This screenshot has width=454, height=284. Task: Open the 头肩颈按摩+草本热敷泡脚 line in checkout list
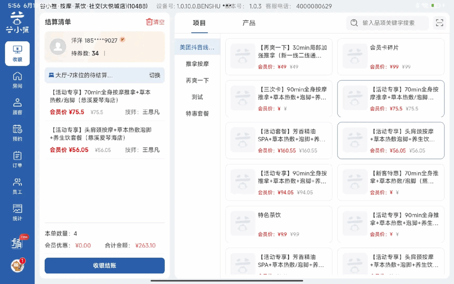[105, 140]
